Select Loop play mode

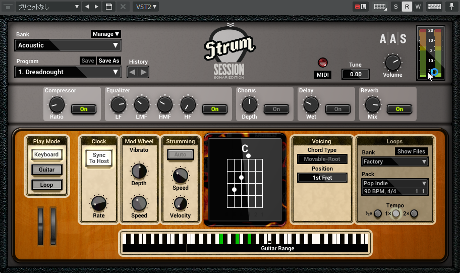(x=46, y=185)
